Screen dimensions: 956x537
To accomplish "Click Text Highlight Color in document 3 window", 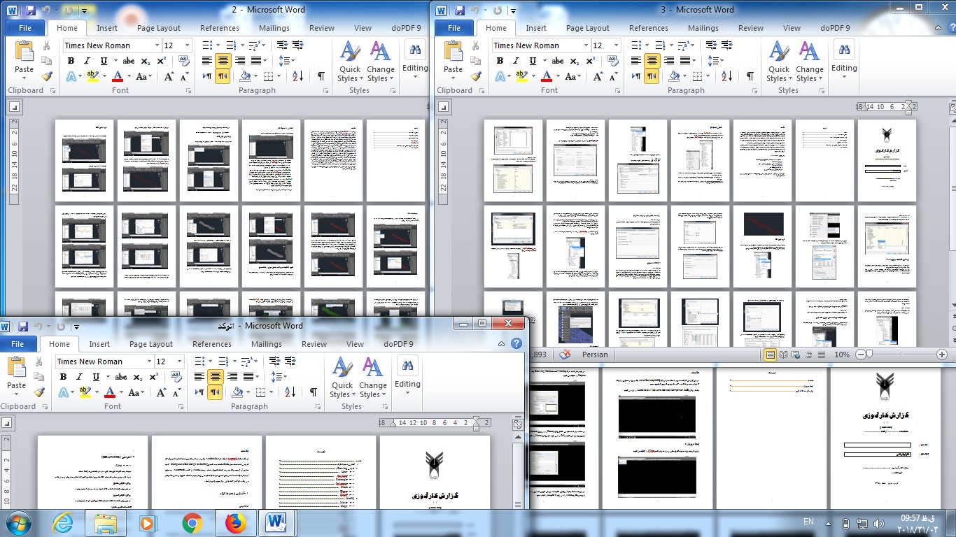I will [521, 76].
